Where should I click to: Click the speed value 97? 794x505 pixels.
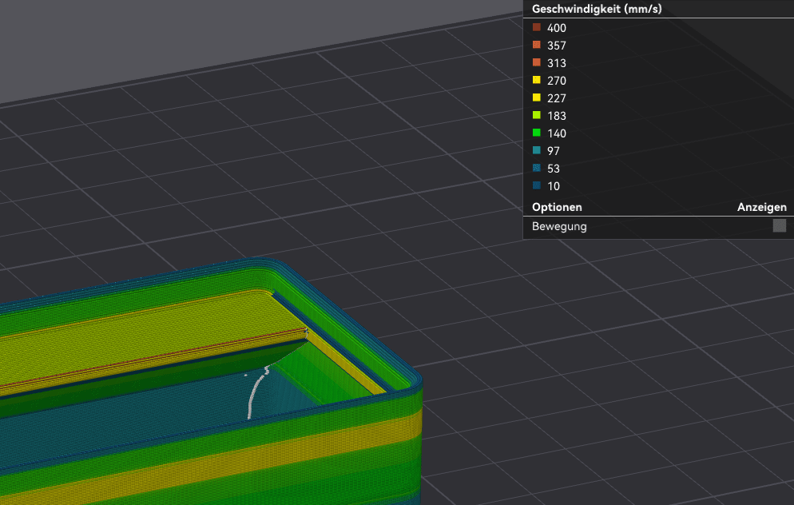tap(553, 151)
